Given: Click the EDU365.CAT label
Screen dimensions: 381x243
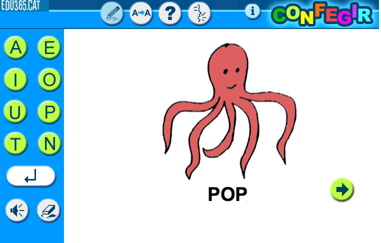Looking at the screenshot, I should pyautogui.click(x=20, y=5).
